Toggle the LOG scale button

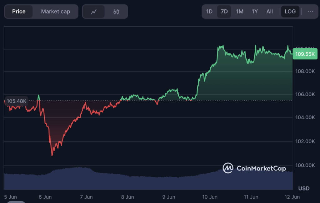tap(290, 12)
